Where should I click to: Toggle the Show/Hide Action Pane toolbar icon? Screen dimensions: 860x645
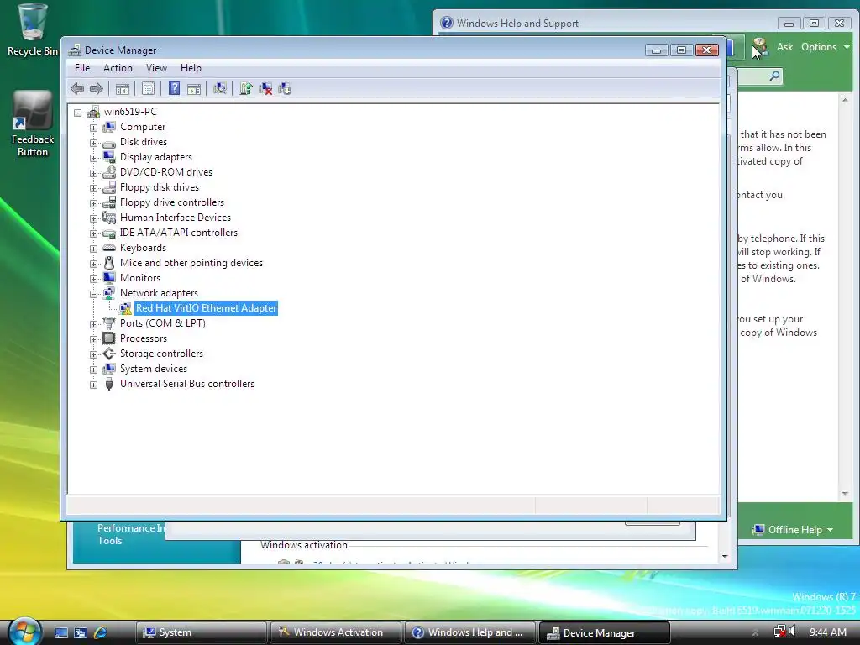[x=194, y=89]
